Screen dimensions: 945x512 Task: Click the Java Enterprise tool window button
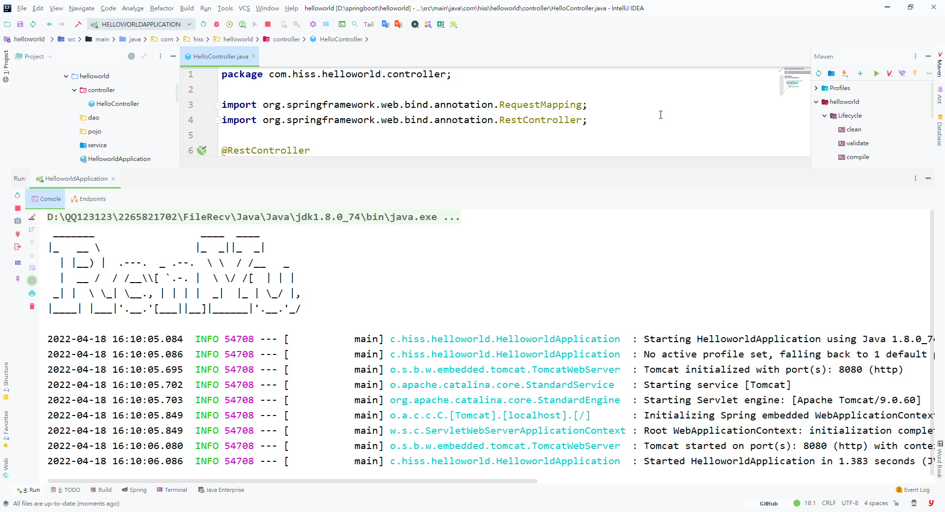tap(221, 490)
